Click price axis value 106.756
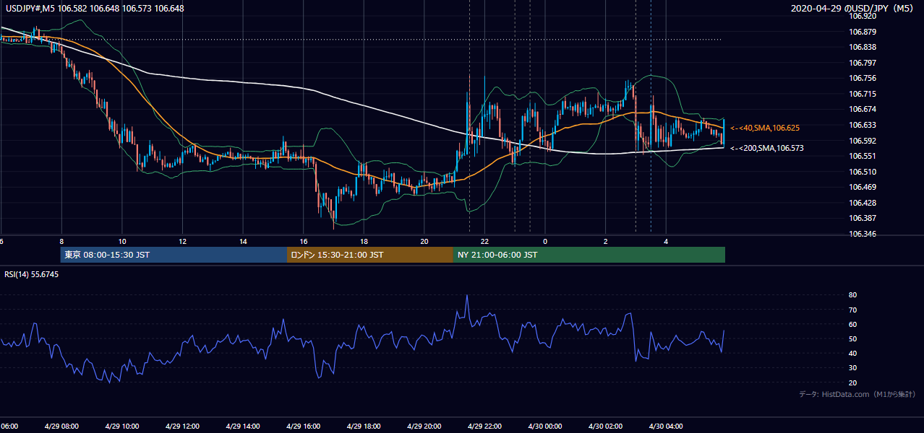Image resolution: width=924 pixels, height=433 pixels. pyautogui.click(x=863, y=79)
